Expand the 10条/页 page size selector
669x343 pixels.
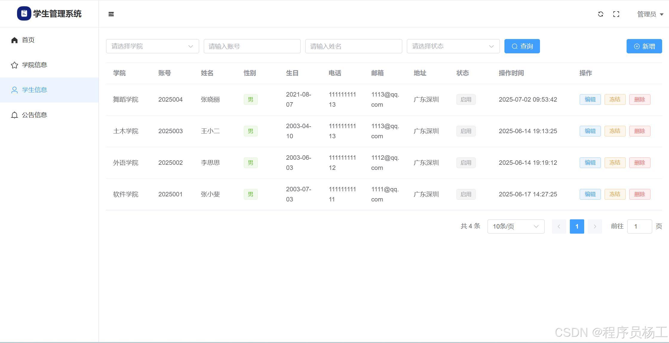point(515,226)
